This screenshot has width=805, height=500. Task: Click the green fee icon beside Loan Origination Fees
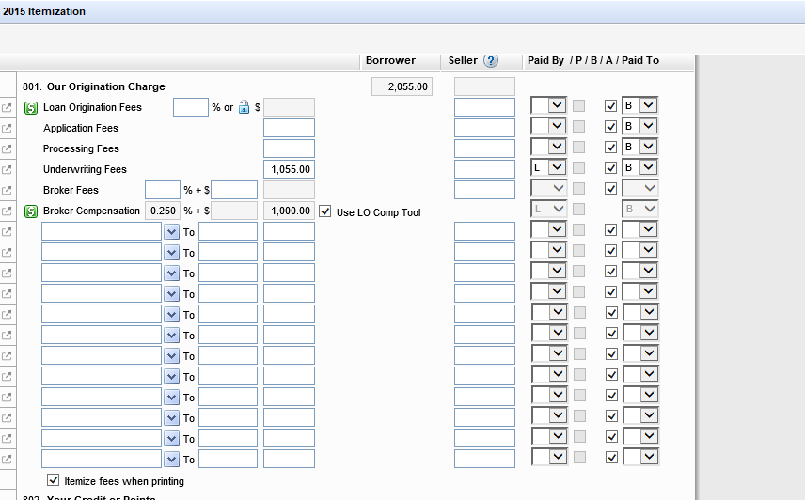pyautogui.click(x=30, y=107)
